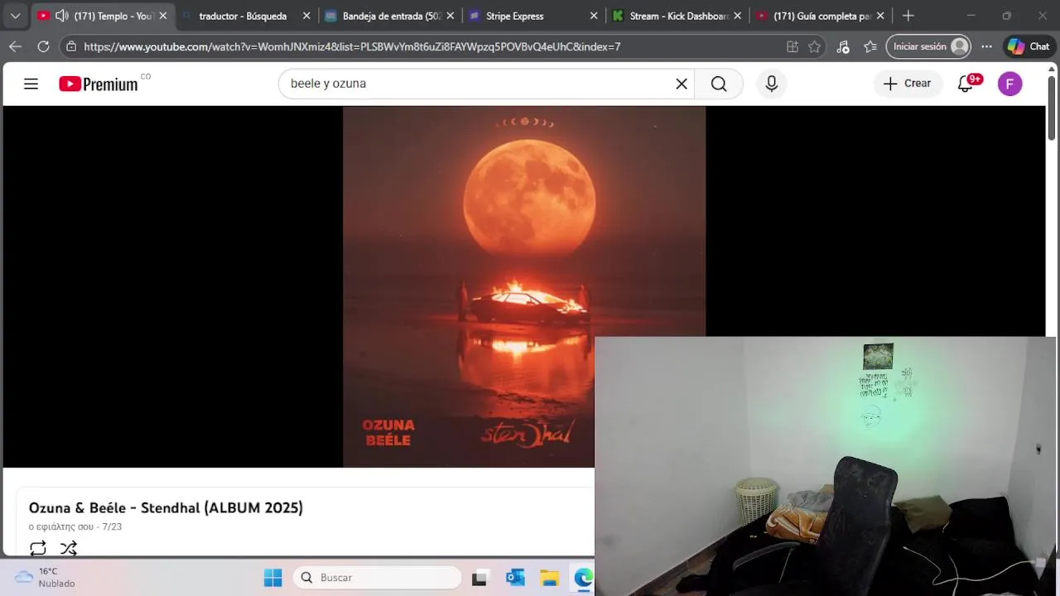This screenshot has height=596, width=1060.
Task: Close the Bandeja de entrada tab
Action: 450,16
